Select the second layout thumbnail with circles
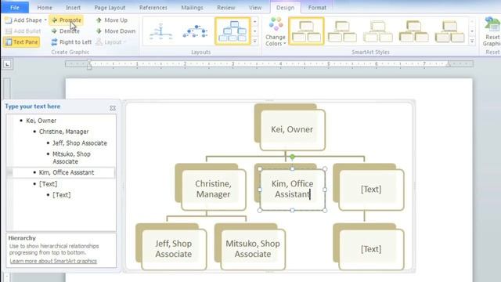 [x=195, y=31]
